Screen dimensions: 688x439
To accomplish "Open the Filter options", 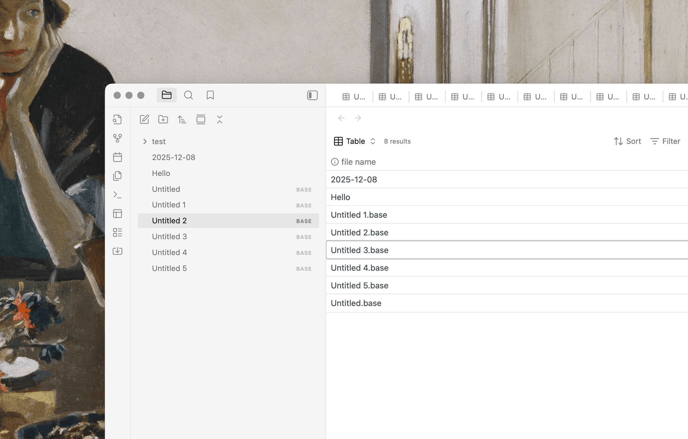I will 665,141.
